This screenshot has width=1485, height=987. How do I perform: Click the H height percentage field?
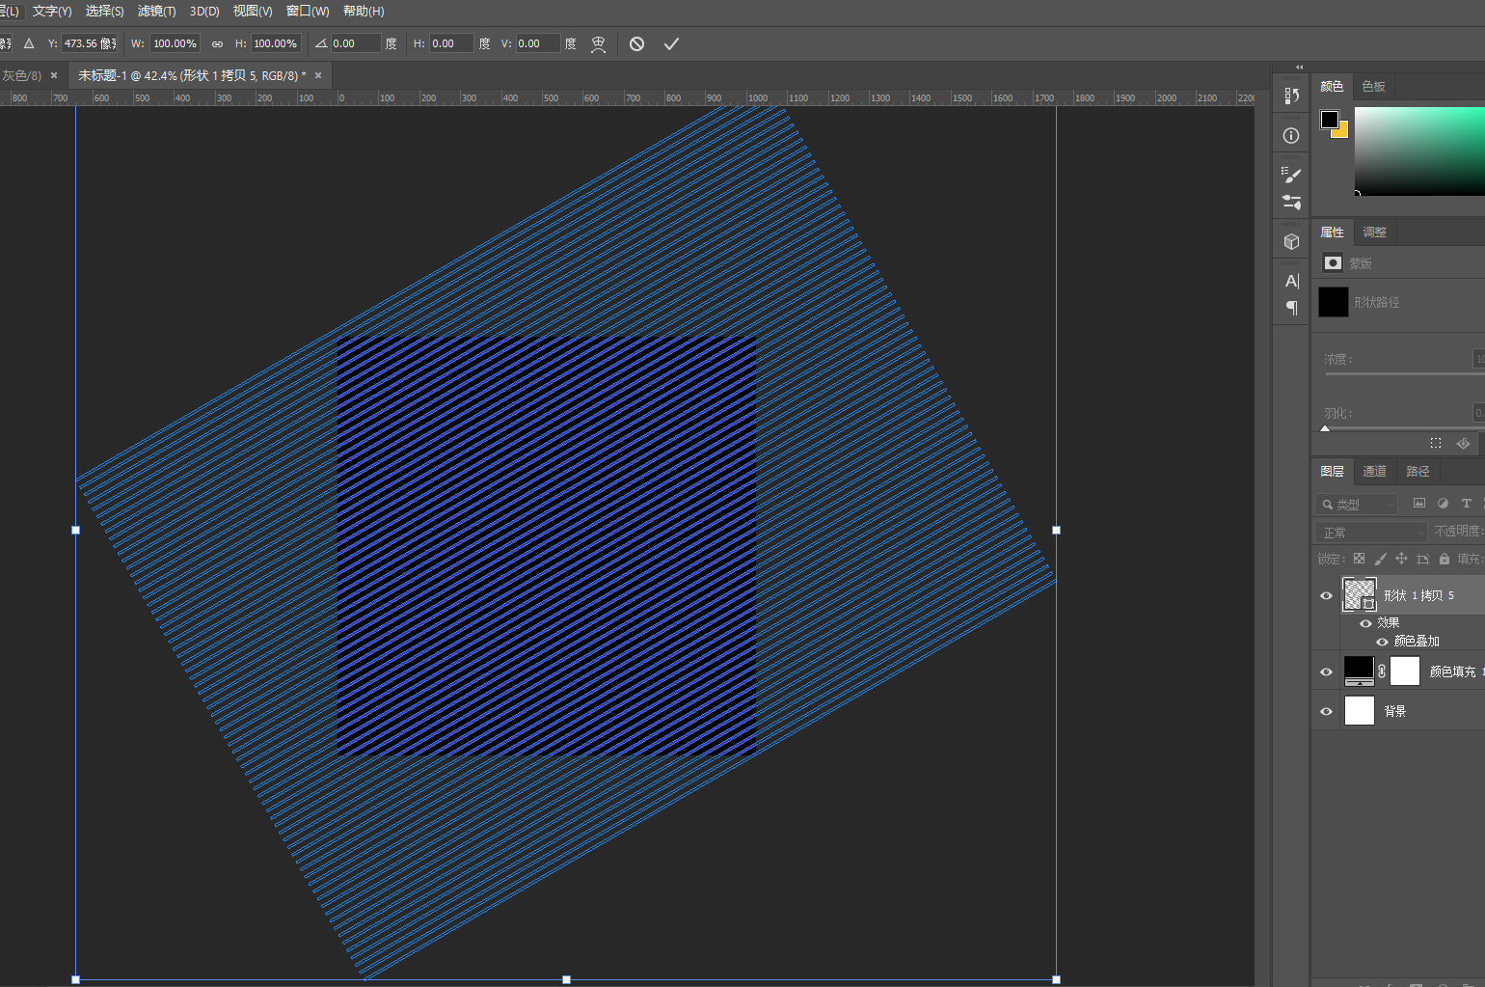coord(276,43)
